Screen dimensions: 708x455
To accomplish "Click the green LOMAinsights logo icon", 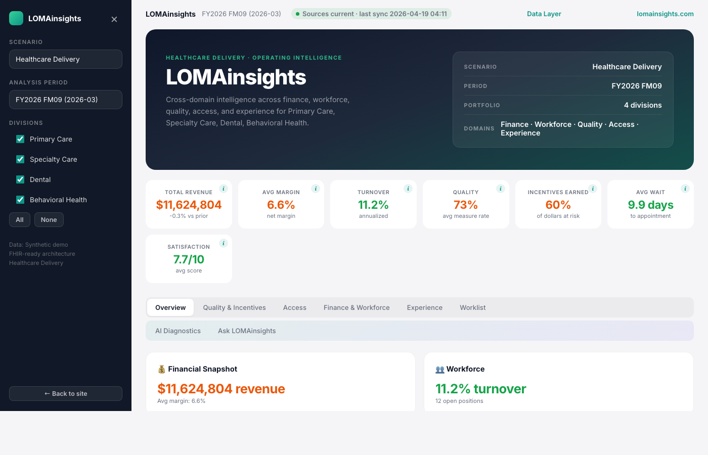I will (16, 18).
